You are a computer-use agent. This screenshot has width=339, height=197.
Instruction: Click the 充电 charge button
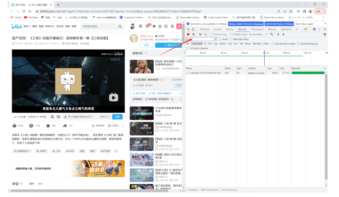click(146, 45)
